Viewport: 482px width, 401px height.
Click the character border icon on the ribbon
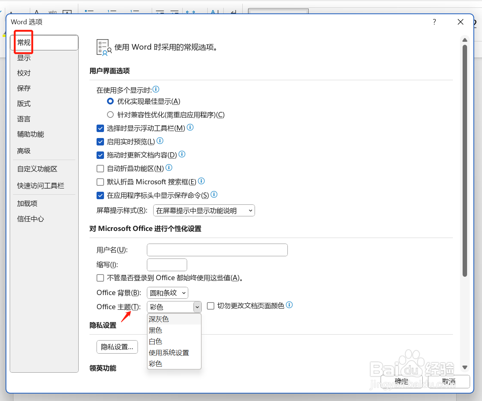(67, 12)
